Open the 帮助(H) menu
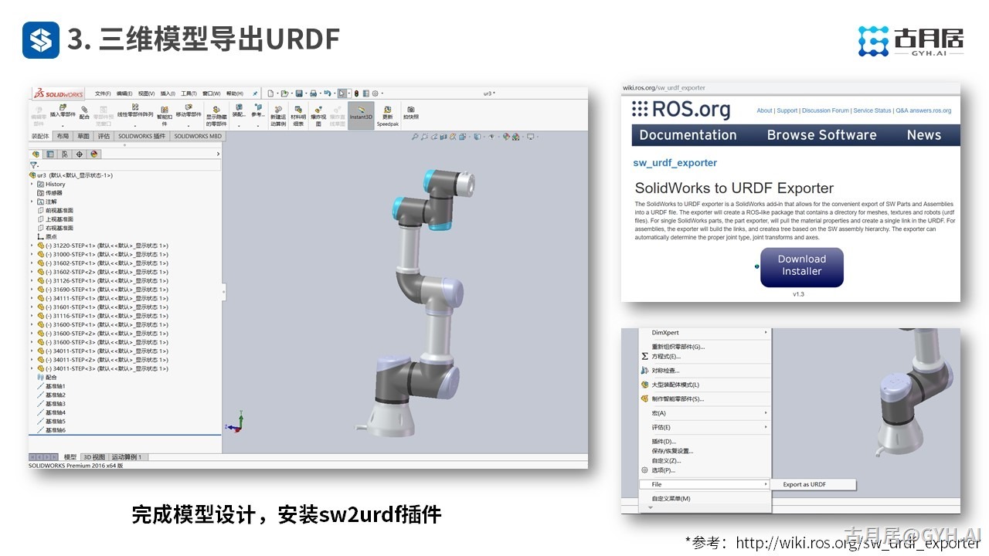989x556 pixels. tap(235, 93)
